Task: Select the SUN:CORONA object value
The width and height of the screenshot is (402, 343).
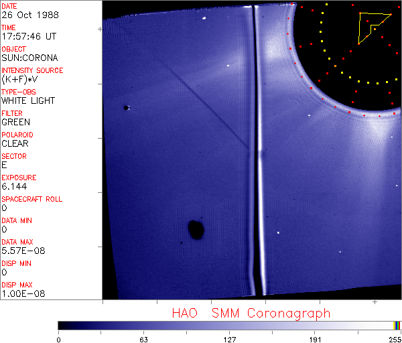Action: 29,58
